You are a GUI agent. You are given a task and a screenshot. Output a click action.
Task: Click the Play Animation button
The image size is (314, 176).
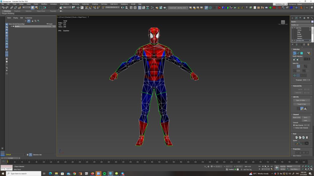click(x=266, y=166)
